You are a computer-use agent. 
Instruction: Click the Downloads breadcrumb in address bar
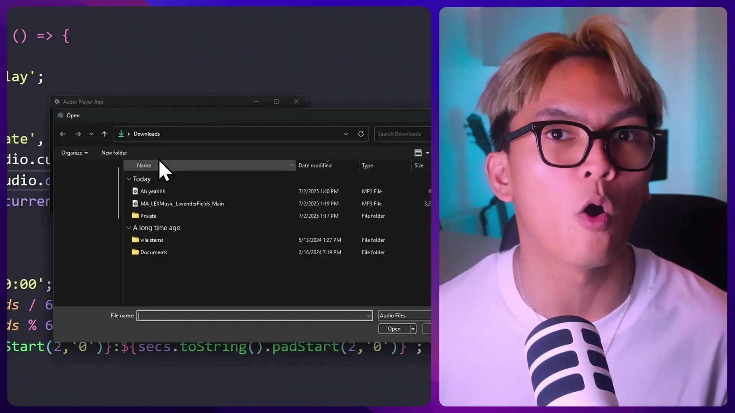click(147, 134)
